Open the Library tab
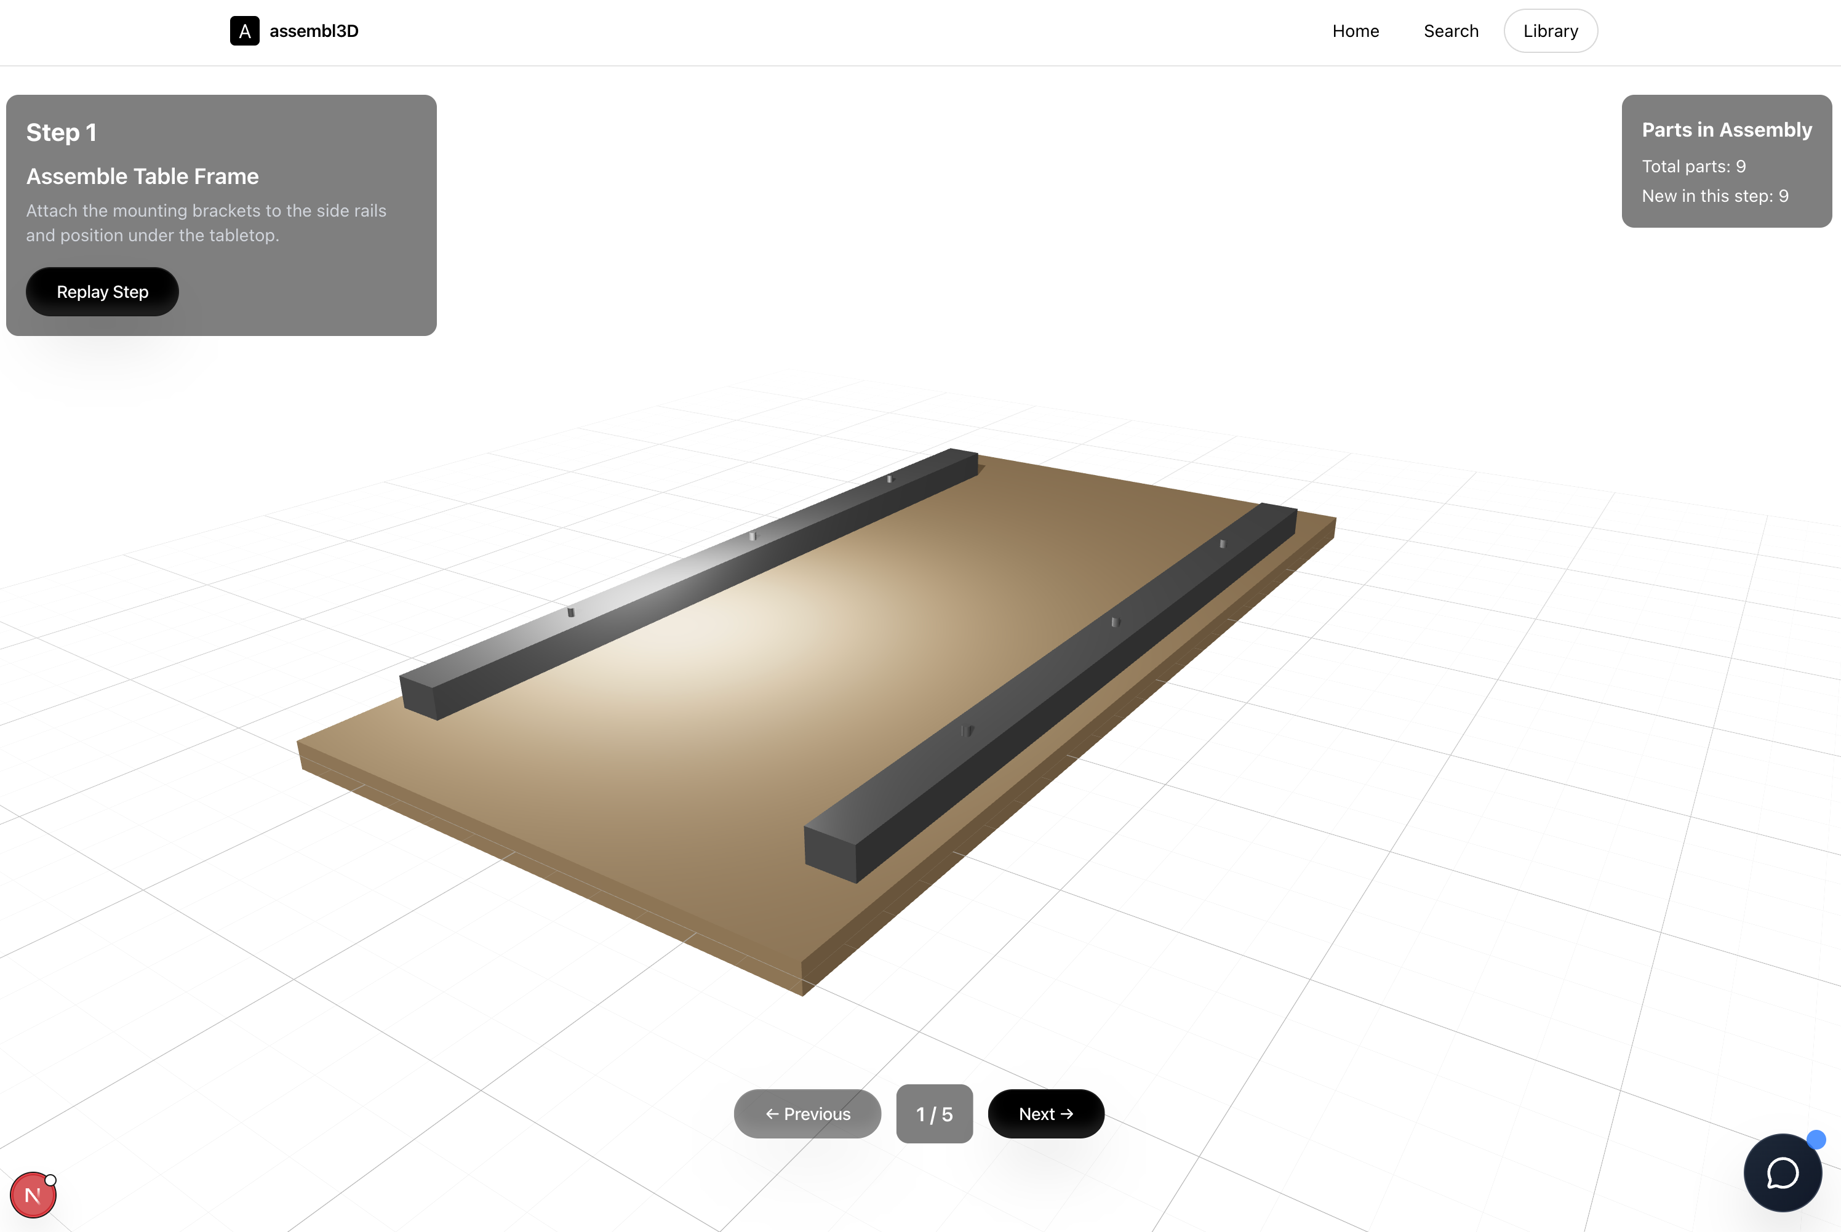 pos(1551,31)
